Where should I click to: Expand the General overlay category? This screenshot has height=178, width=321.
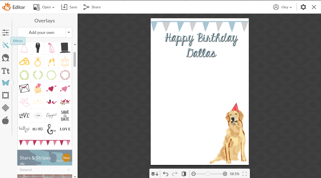coord(45,170)
